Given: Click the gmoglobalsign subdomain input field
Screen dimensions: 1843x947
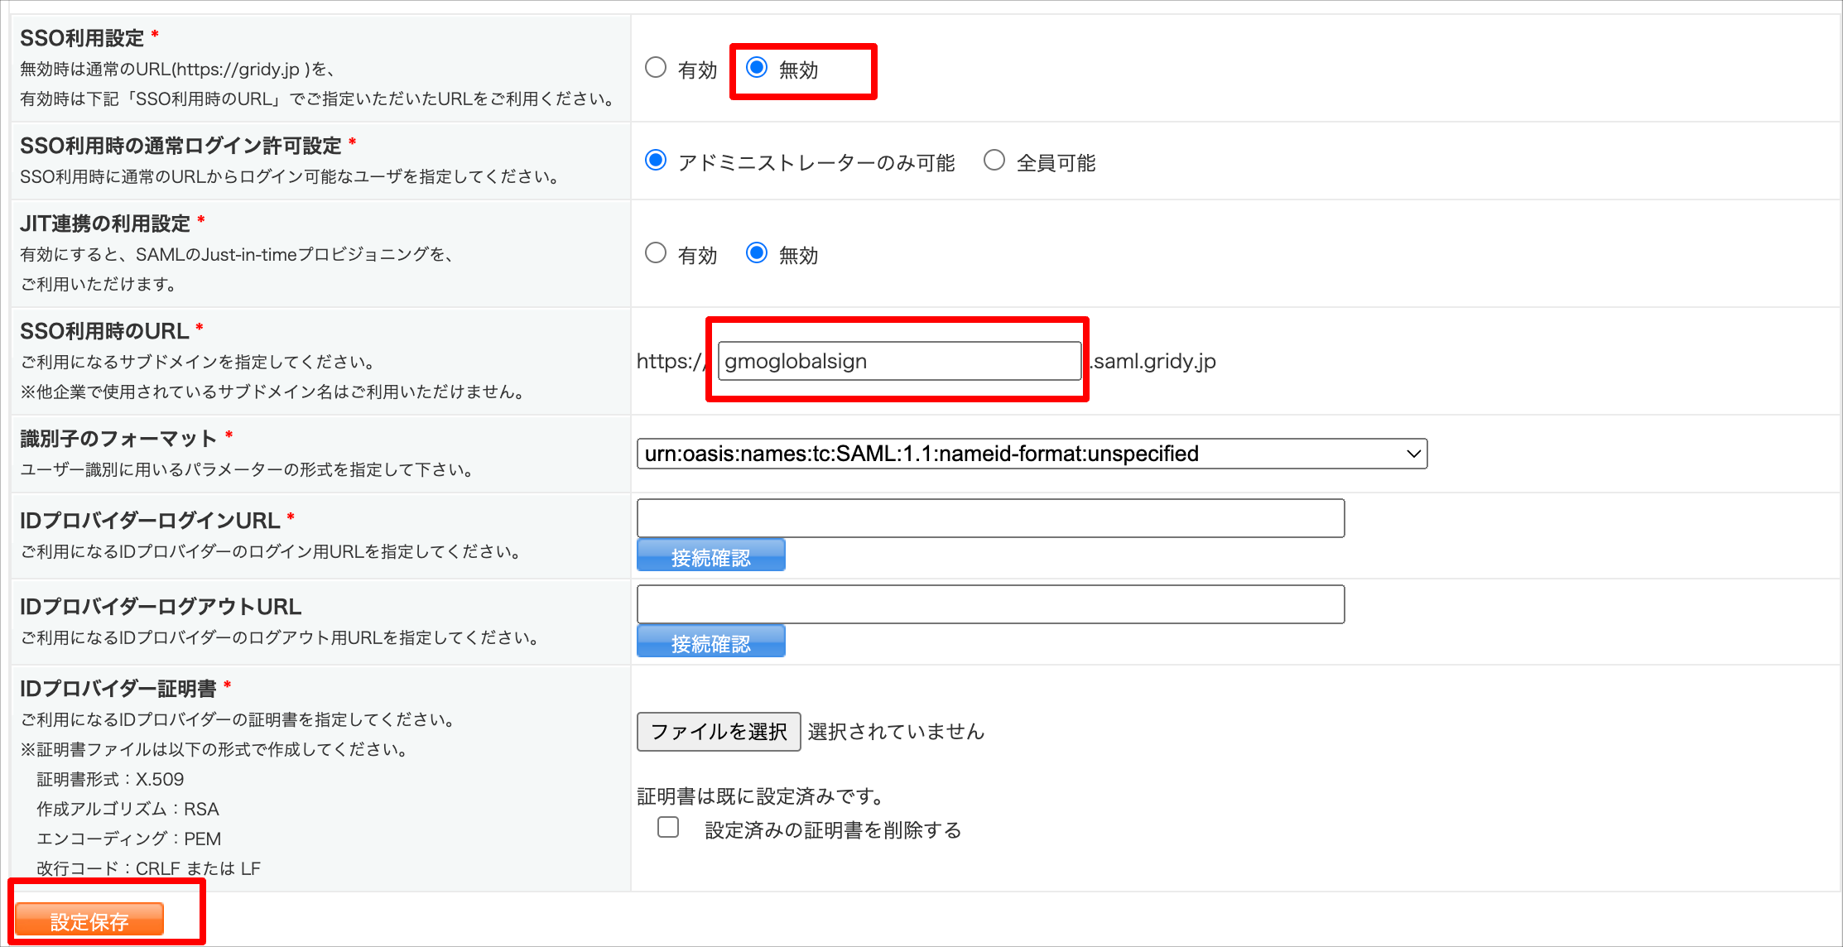Looking at the screenshot, I should pyautogui.click(x=899, y=361).
